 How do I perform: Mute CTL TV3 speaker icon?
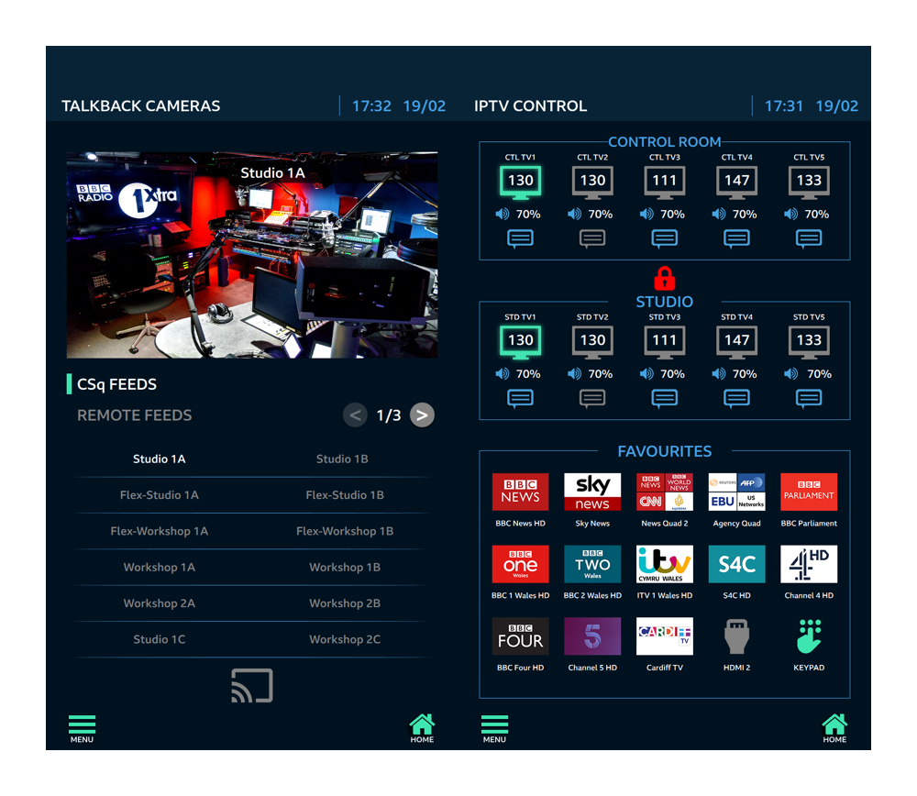(646, 215)
